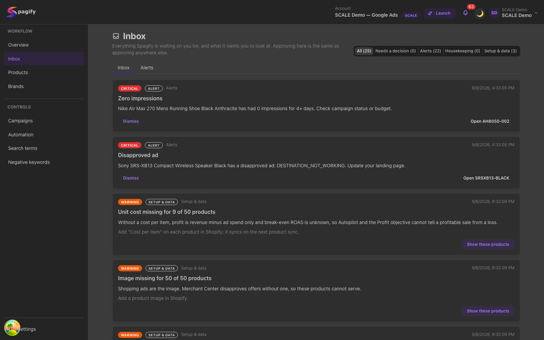Click the SD user avatar
544x340 pixels.
[x=494, y=13]
